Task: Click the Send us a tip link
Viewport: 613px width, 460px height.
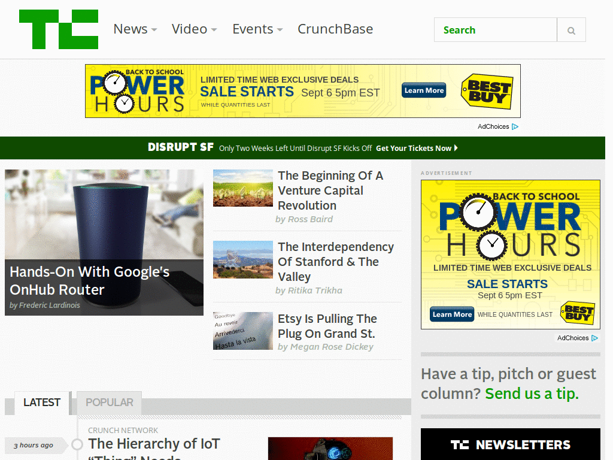Action: [x=532, y=394]
